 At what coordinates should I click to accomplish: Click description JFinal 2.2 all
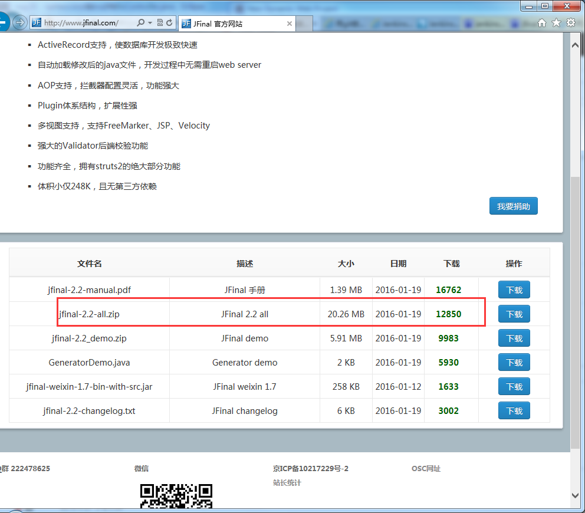pyautogui.click(x=245, y=314)
